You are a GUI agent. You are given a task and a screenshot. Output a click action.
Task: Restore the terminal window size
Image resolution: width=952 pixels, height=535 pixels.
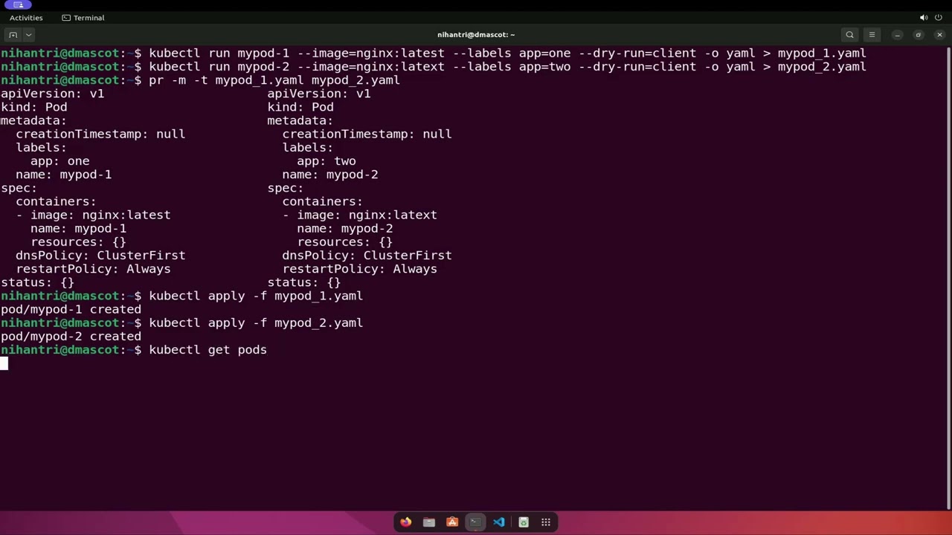919,35
